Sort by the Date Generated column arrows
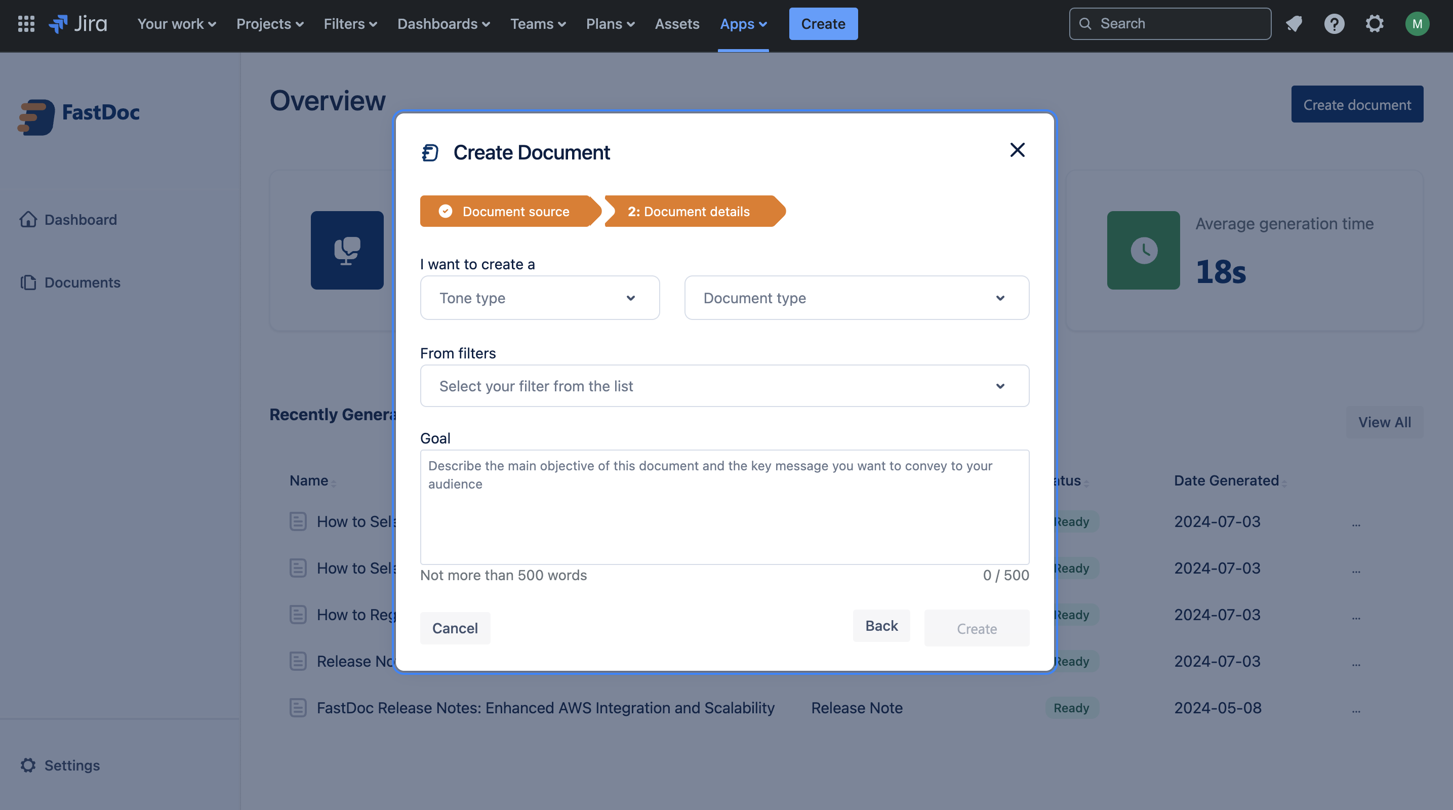This screenshot has height=810, width=1453. [x=1284, y=482]
